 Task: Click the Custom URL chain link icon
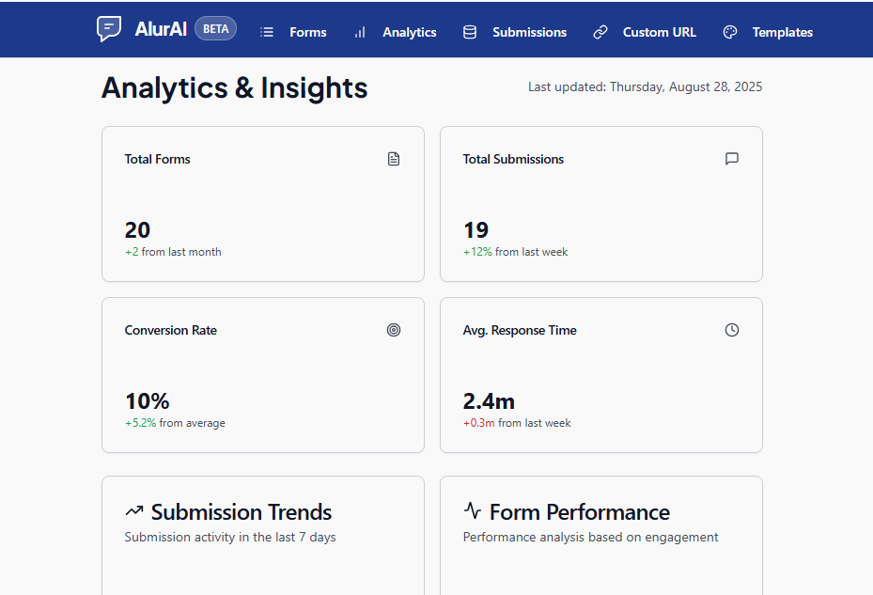click(600, 32)
